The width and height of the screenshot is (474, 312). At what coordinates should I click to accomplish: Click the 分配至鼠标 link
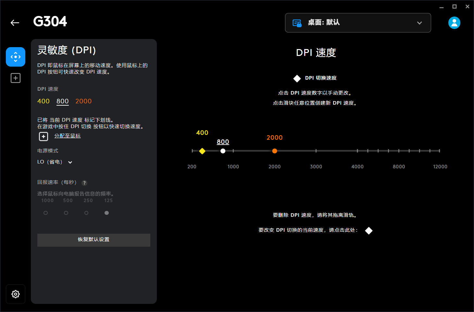pos(67,136)
